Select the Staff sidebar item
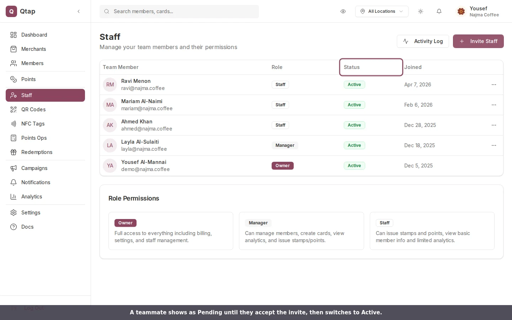 point(45,95)
